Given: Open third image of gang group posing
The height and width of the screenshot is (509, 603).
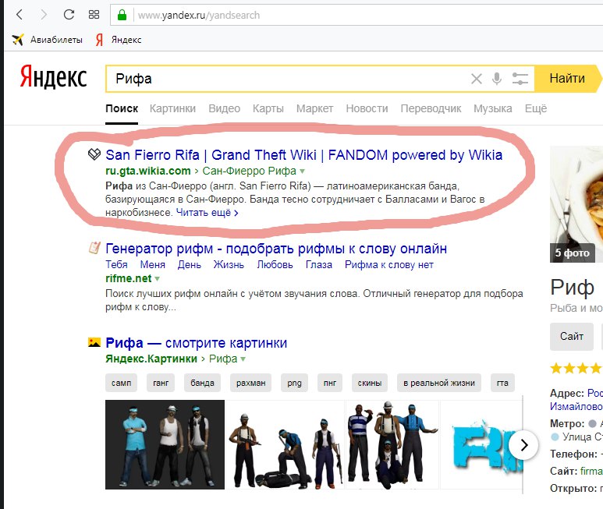Looking at the screenshot, I should tap(392, 444).
